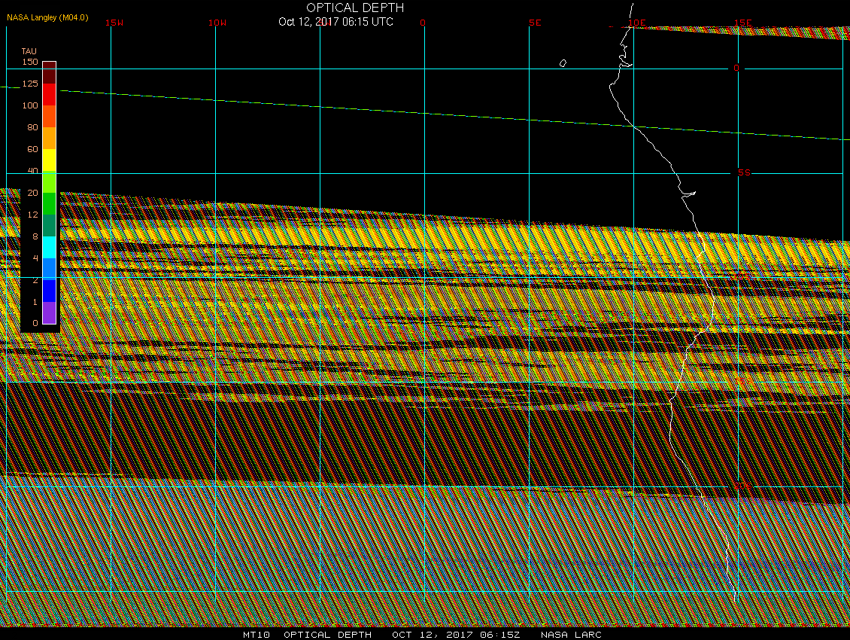The height and width of the screenshot is (640, 850).
Task: Click the small island outline offshore
Action: point(563,63)
